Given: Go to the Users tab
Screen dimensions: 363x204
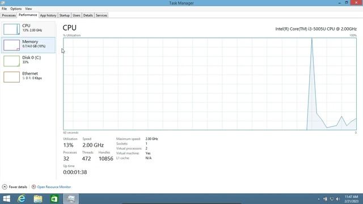Looking at the screenshot, I should tap(77, 15).
